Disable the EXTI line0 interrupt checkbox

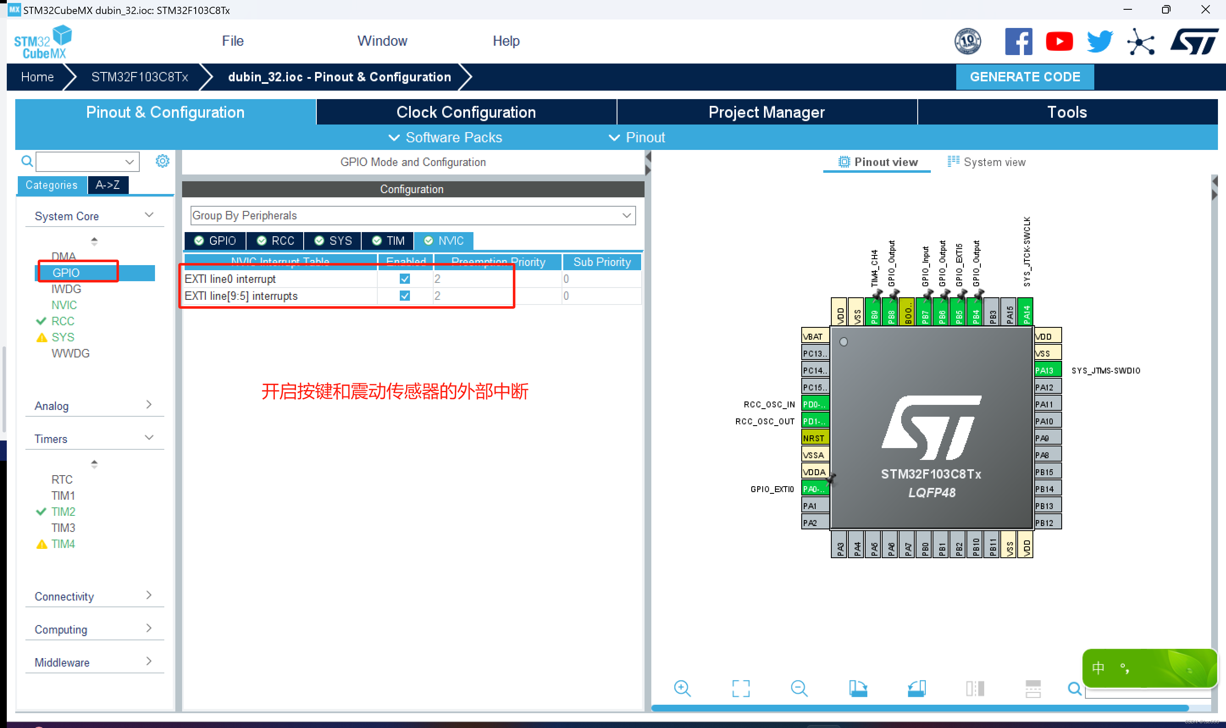pos(404,279)
